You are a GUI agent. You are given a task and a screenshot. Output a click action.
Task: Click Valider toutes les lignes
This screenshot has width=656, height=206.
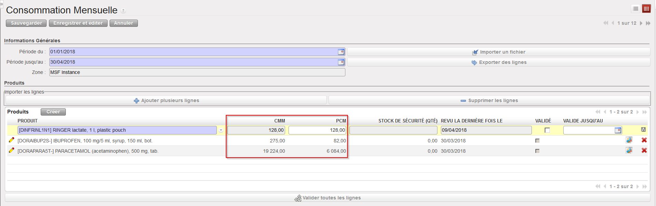click(x=327, y=198)
